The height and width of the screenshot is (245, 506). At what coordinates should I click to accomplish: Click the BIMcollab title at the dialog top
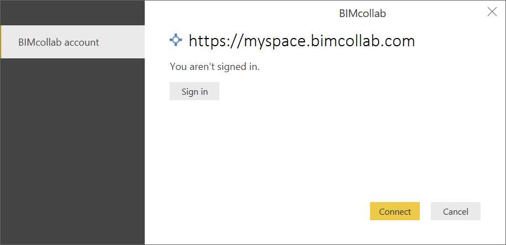pyautogui.click(x=362, y=14)
